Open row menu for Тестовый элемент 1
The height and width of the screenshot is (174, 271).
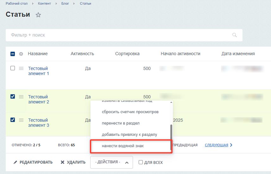tap(21, 68)
